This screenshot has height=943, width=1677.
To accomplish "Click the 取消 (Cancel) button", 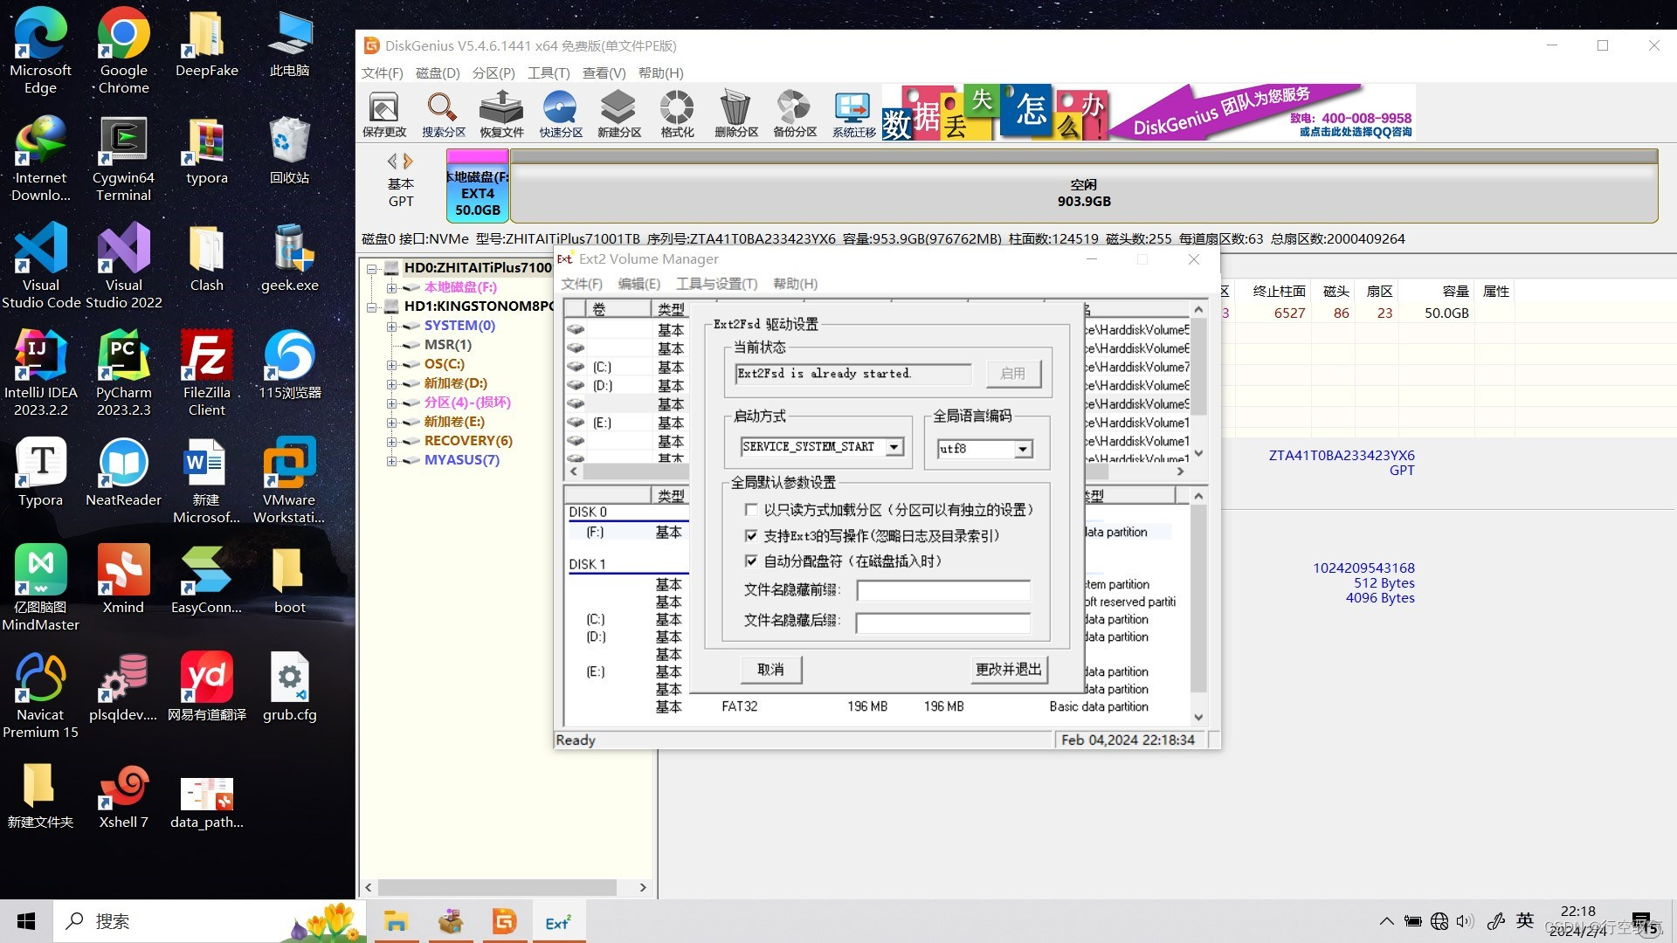I will [770, 670].
